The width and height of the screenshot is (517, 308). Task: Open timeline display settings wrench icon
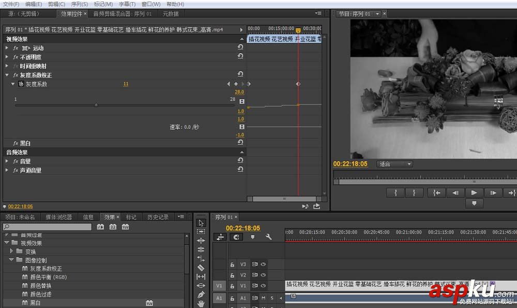tap(268, 237)
